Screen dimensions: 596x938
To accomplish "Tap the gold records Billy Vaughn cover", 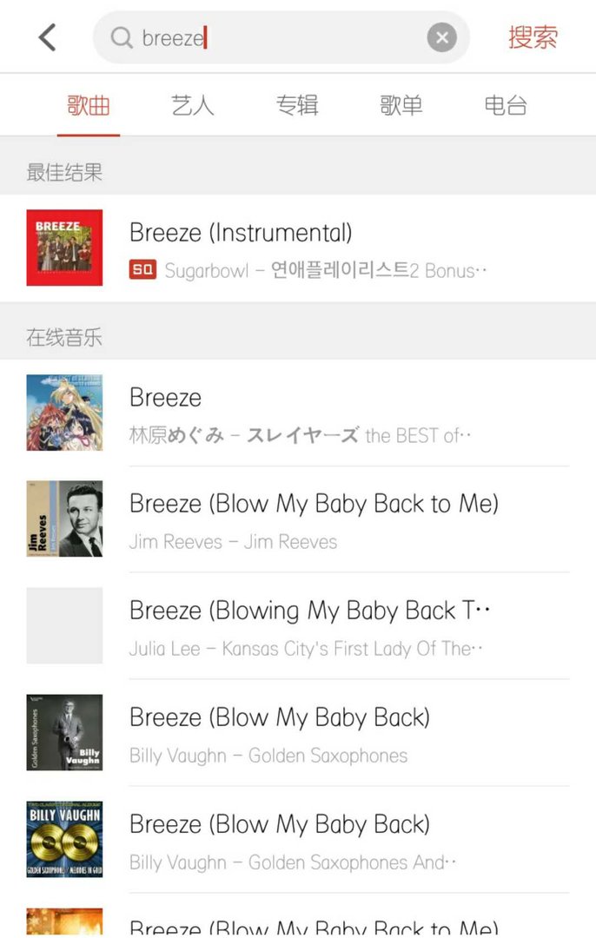I will [x=64, y=839].
